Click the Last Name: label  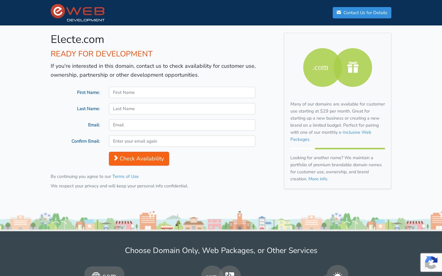point(88,109)
